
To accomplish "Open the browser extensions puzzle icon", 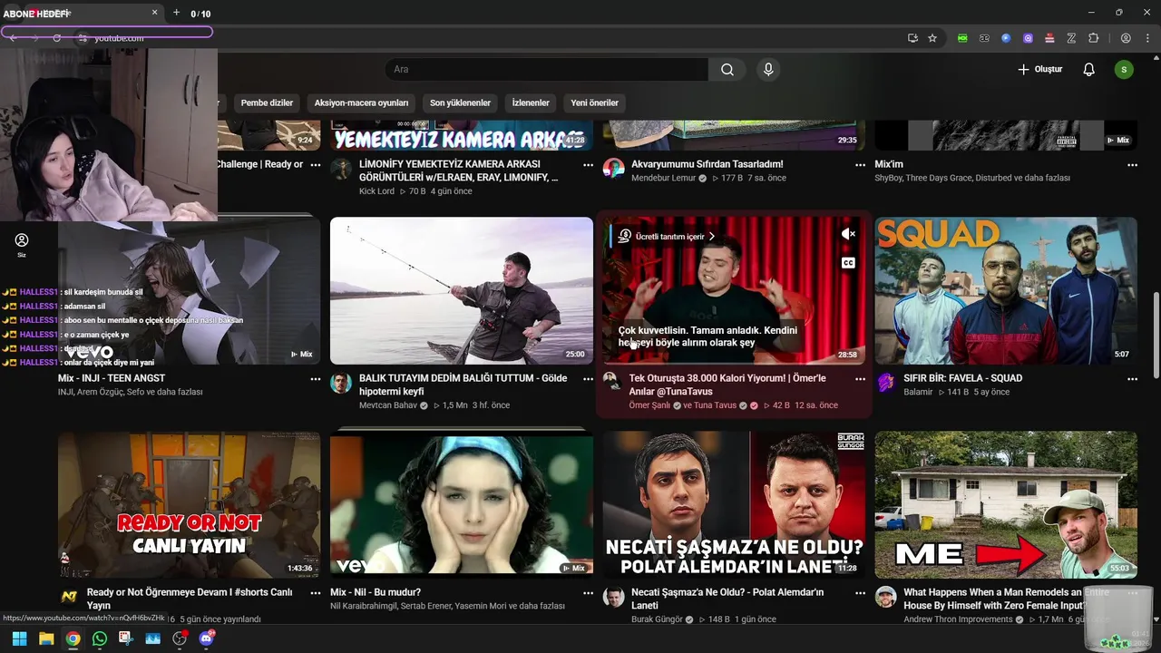I will tap(1093, 38).
